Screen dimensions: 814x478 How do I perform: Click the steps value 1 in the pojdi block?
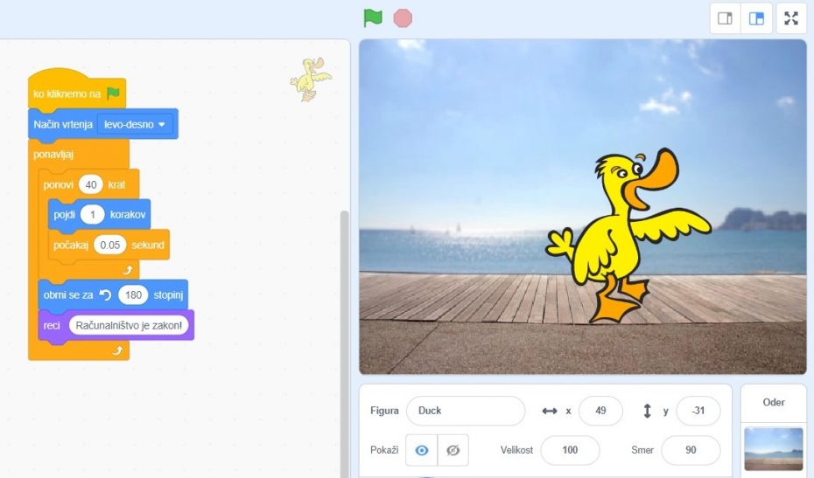pyautogui.click(x=93, y=215)
